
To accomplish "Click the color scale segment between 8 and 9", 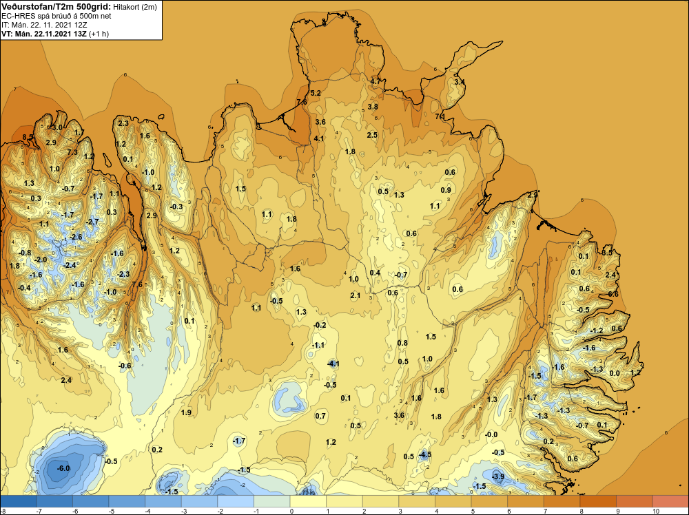I will 598,501.
